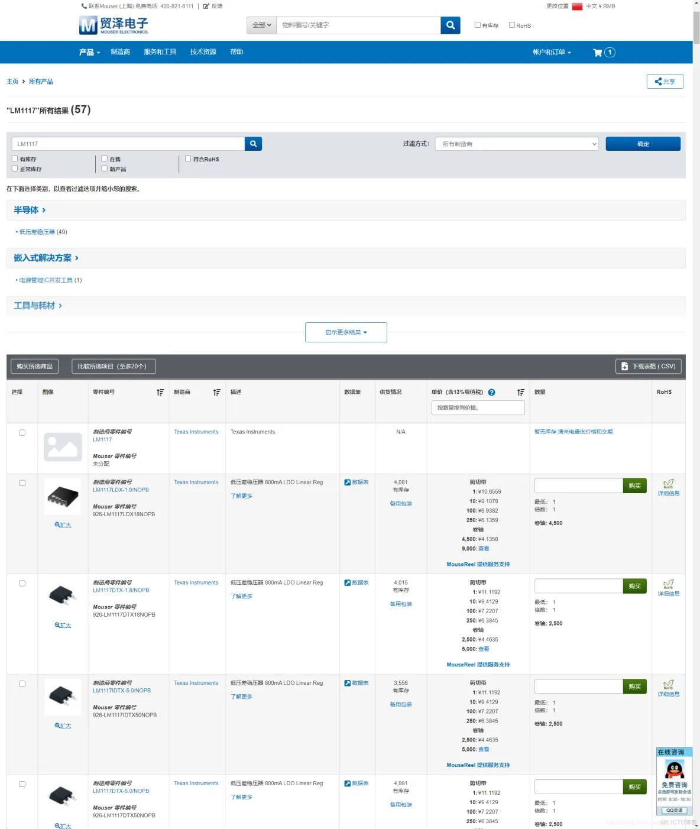Click 购买 button for LM1117LDX-1.8/NOPB

[x=635, y=485]
